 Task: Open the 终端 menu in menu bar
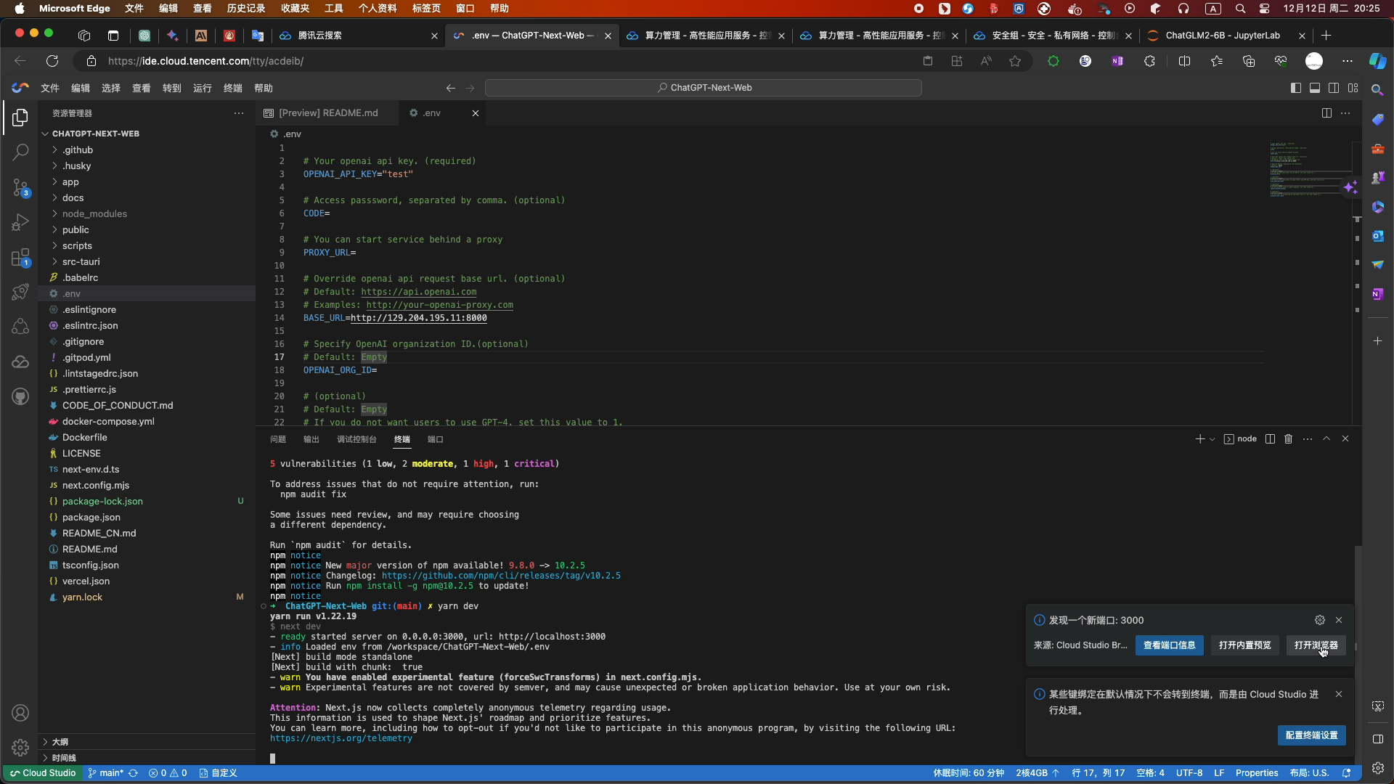pyautogui.click(x=233, y=88)
